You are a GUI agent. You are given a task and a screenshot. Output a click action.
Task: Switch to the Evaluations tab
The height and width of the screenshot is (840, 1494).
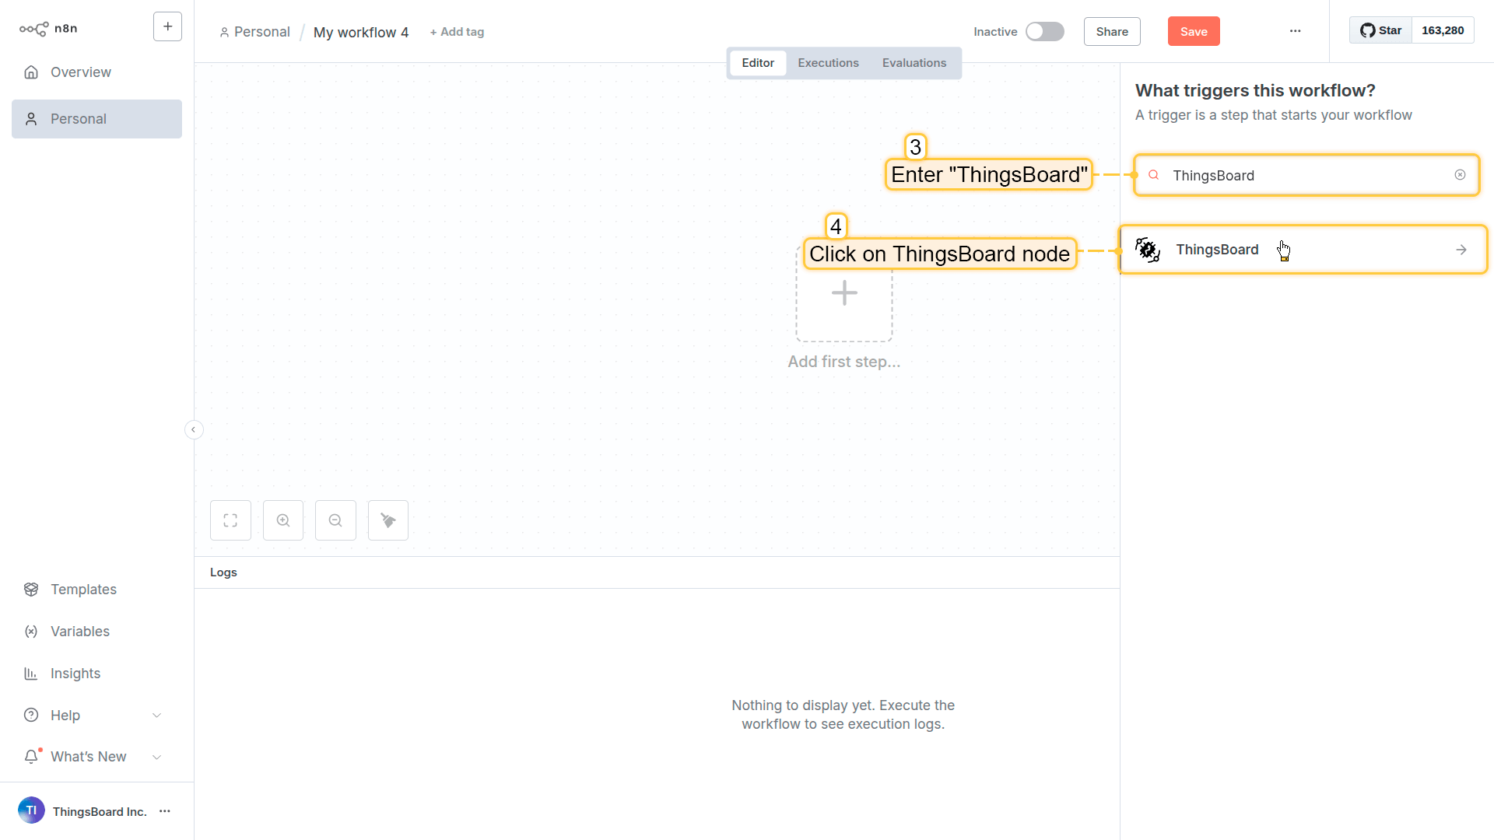coord(914,63)
